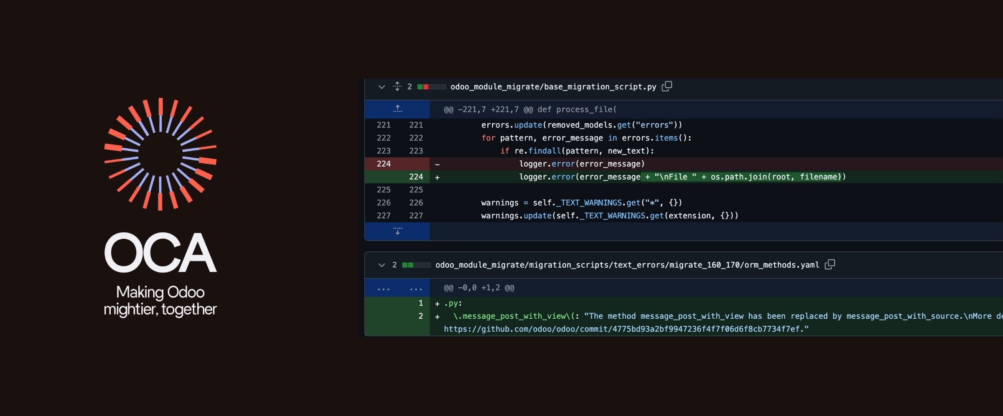Click the github.com/odoo/odoo commit URL text

(626, 329)
